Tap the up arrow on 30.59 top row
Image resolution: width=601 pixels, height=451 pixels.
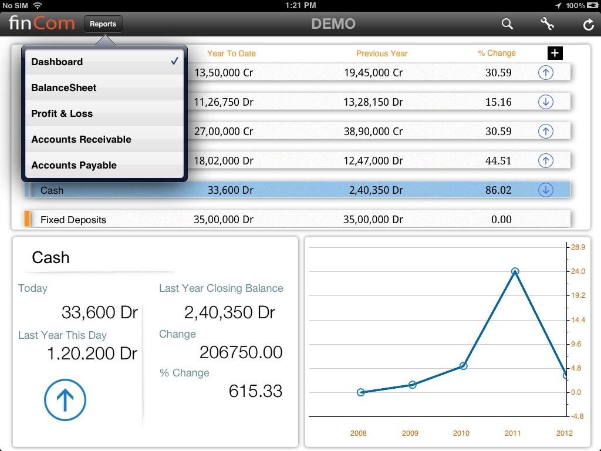pos(546,73)
